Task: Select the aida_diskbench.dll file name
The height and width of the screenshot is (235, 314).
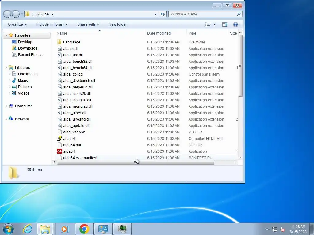Action: click(x=79, y=80)
